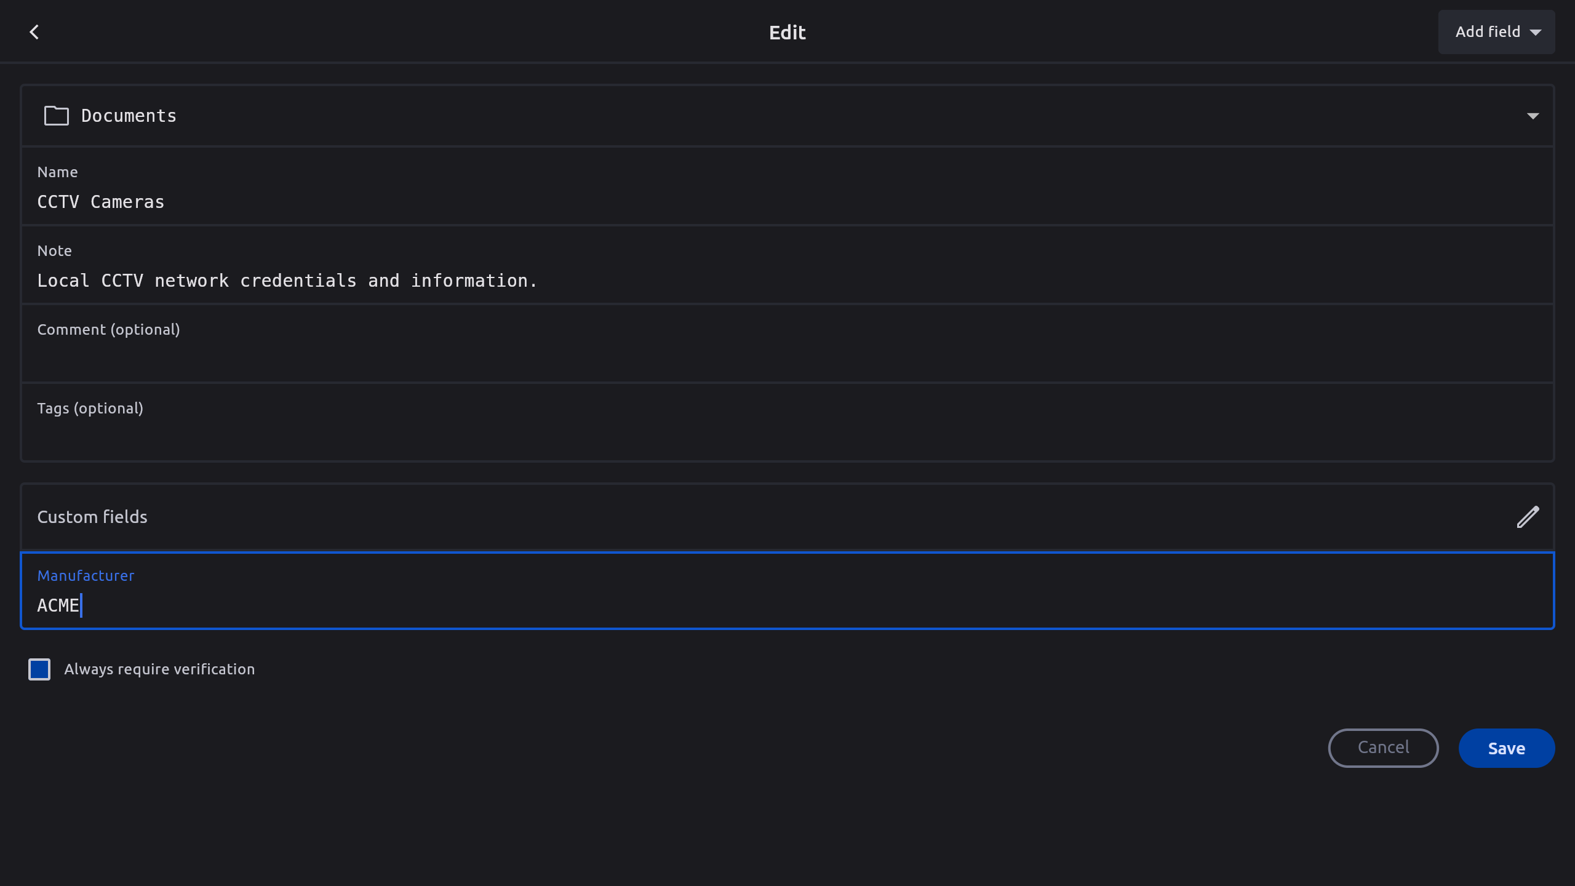Screen dimensions: 1575x886
Task: Click the Documents folder name text
Action: [x=129, y=116]
